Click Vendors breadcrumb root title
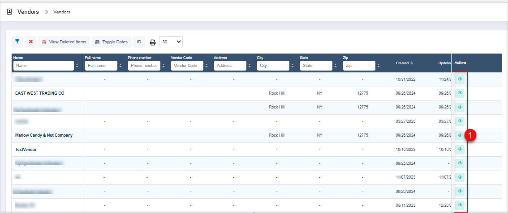 click(28, 12)
